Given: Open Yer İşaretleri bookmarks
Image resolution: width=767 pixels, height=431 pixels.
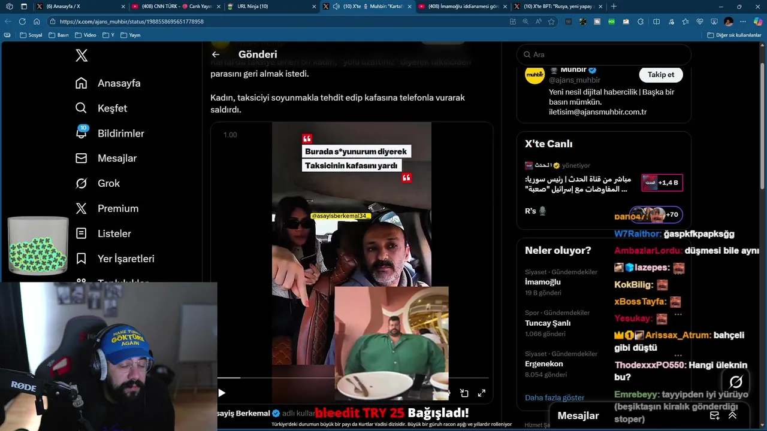Looking at the screenshot, I should [114, 259].
